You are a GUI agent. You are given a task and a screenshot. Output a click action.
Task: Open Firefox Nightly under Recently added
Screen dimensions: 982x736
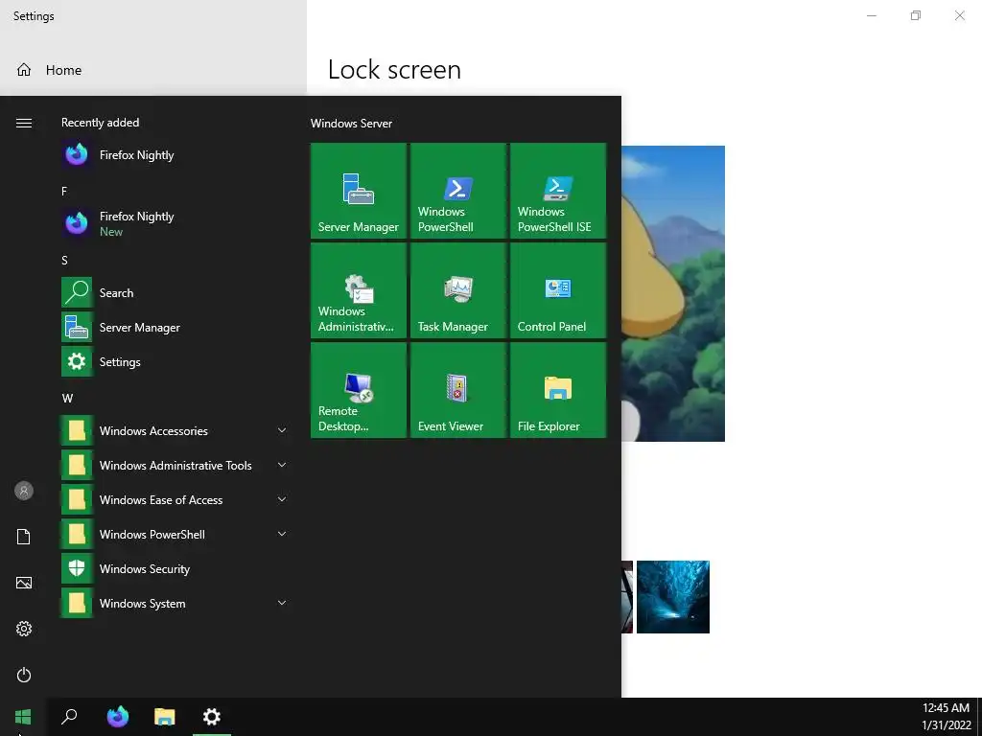pyautogui.click(x=175, y=154)
